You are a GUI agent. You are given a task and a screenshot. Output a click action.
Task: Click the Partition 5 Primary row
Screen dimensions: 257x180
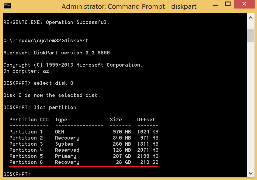84,156
